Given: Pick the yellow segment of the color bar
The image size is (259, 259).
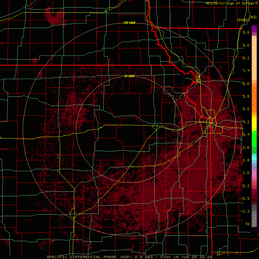Looking at the screenshot, I should pos(254,123).
